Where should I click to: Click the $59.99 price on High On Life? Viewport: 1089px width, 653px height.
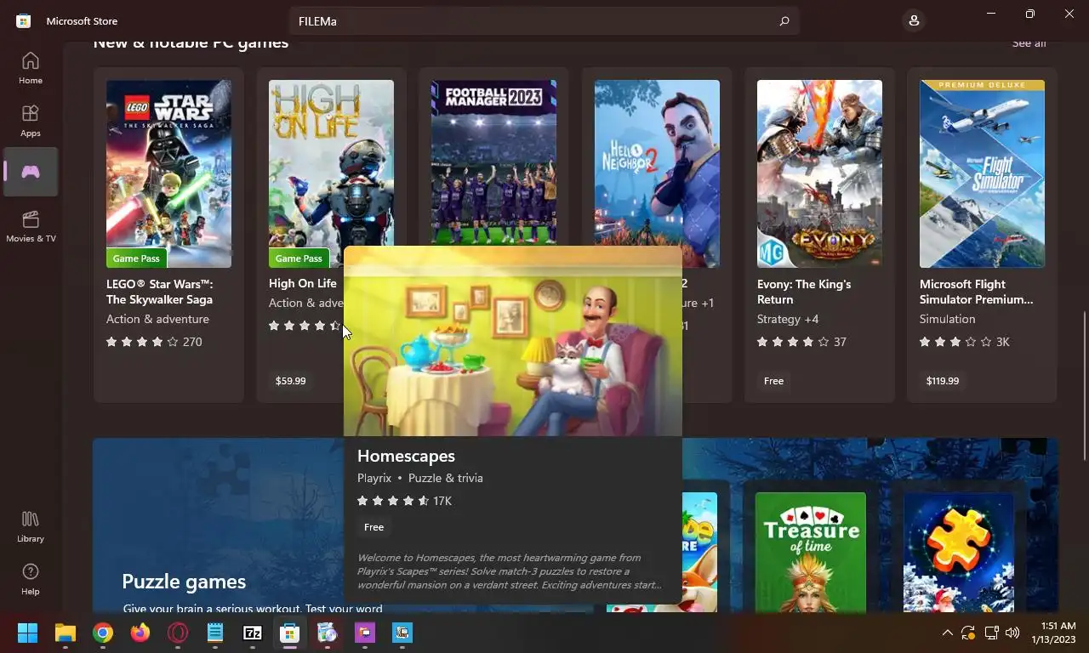(290, 381)
